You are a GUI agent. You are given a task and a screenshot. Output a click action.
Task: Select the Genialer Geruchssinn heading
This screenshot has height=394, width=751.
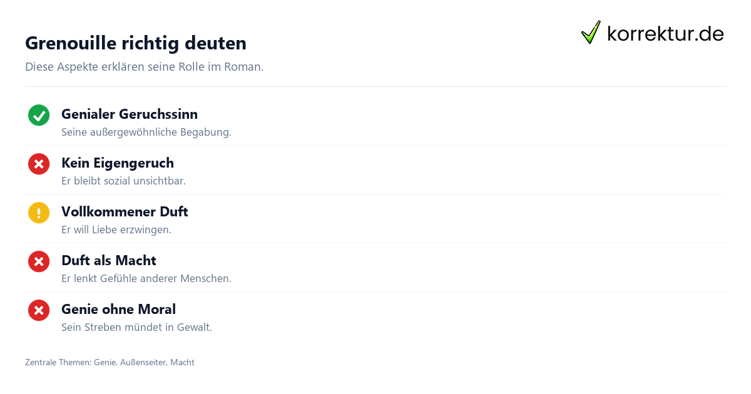coord(130,114)
